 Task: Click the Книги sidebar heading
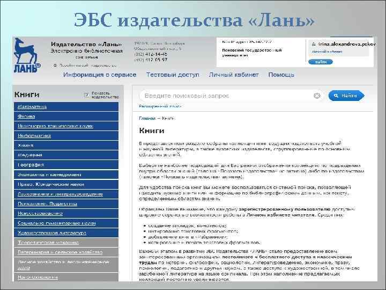[x=27, y=95]
